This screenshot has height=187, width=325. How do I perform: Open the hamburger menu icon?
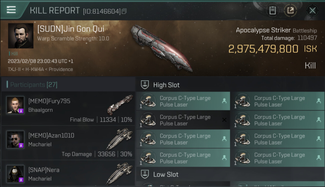[x=11, y=10]
